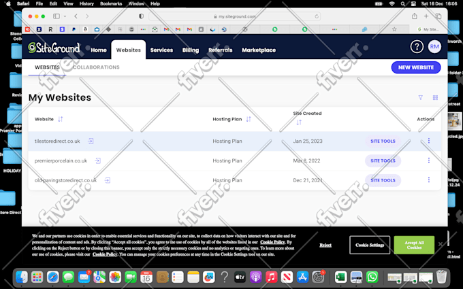Click Spotlight search in menu bar
The height and width of the screenshot is (289, 463).
(403, 4)
